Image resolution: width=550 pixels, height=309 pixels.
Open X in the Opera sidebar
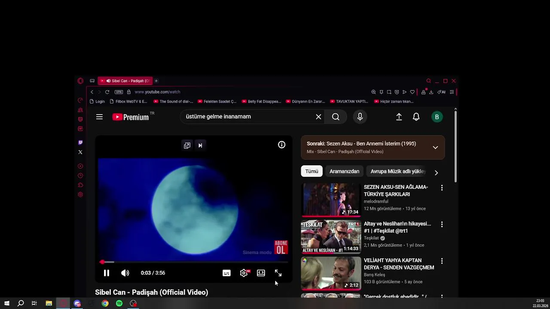(80, 152)
